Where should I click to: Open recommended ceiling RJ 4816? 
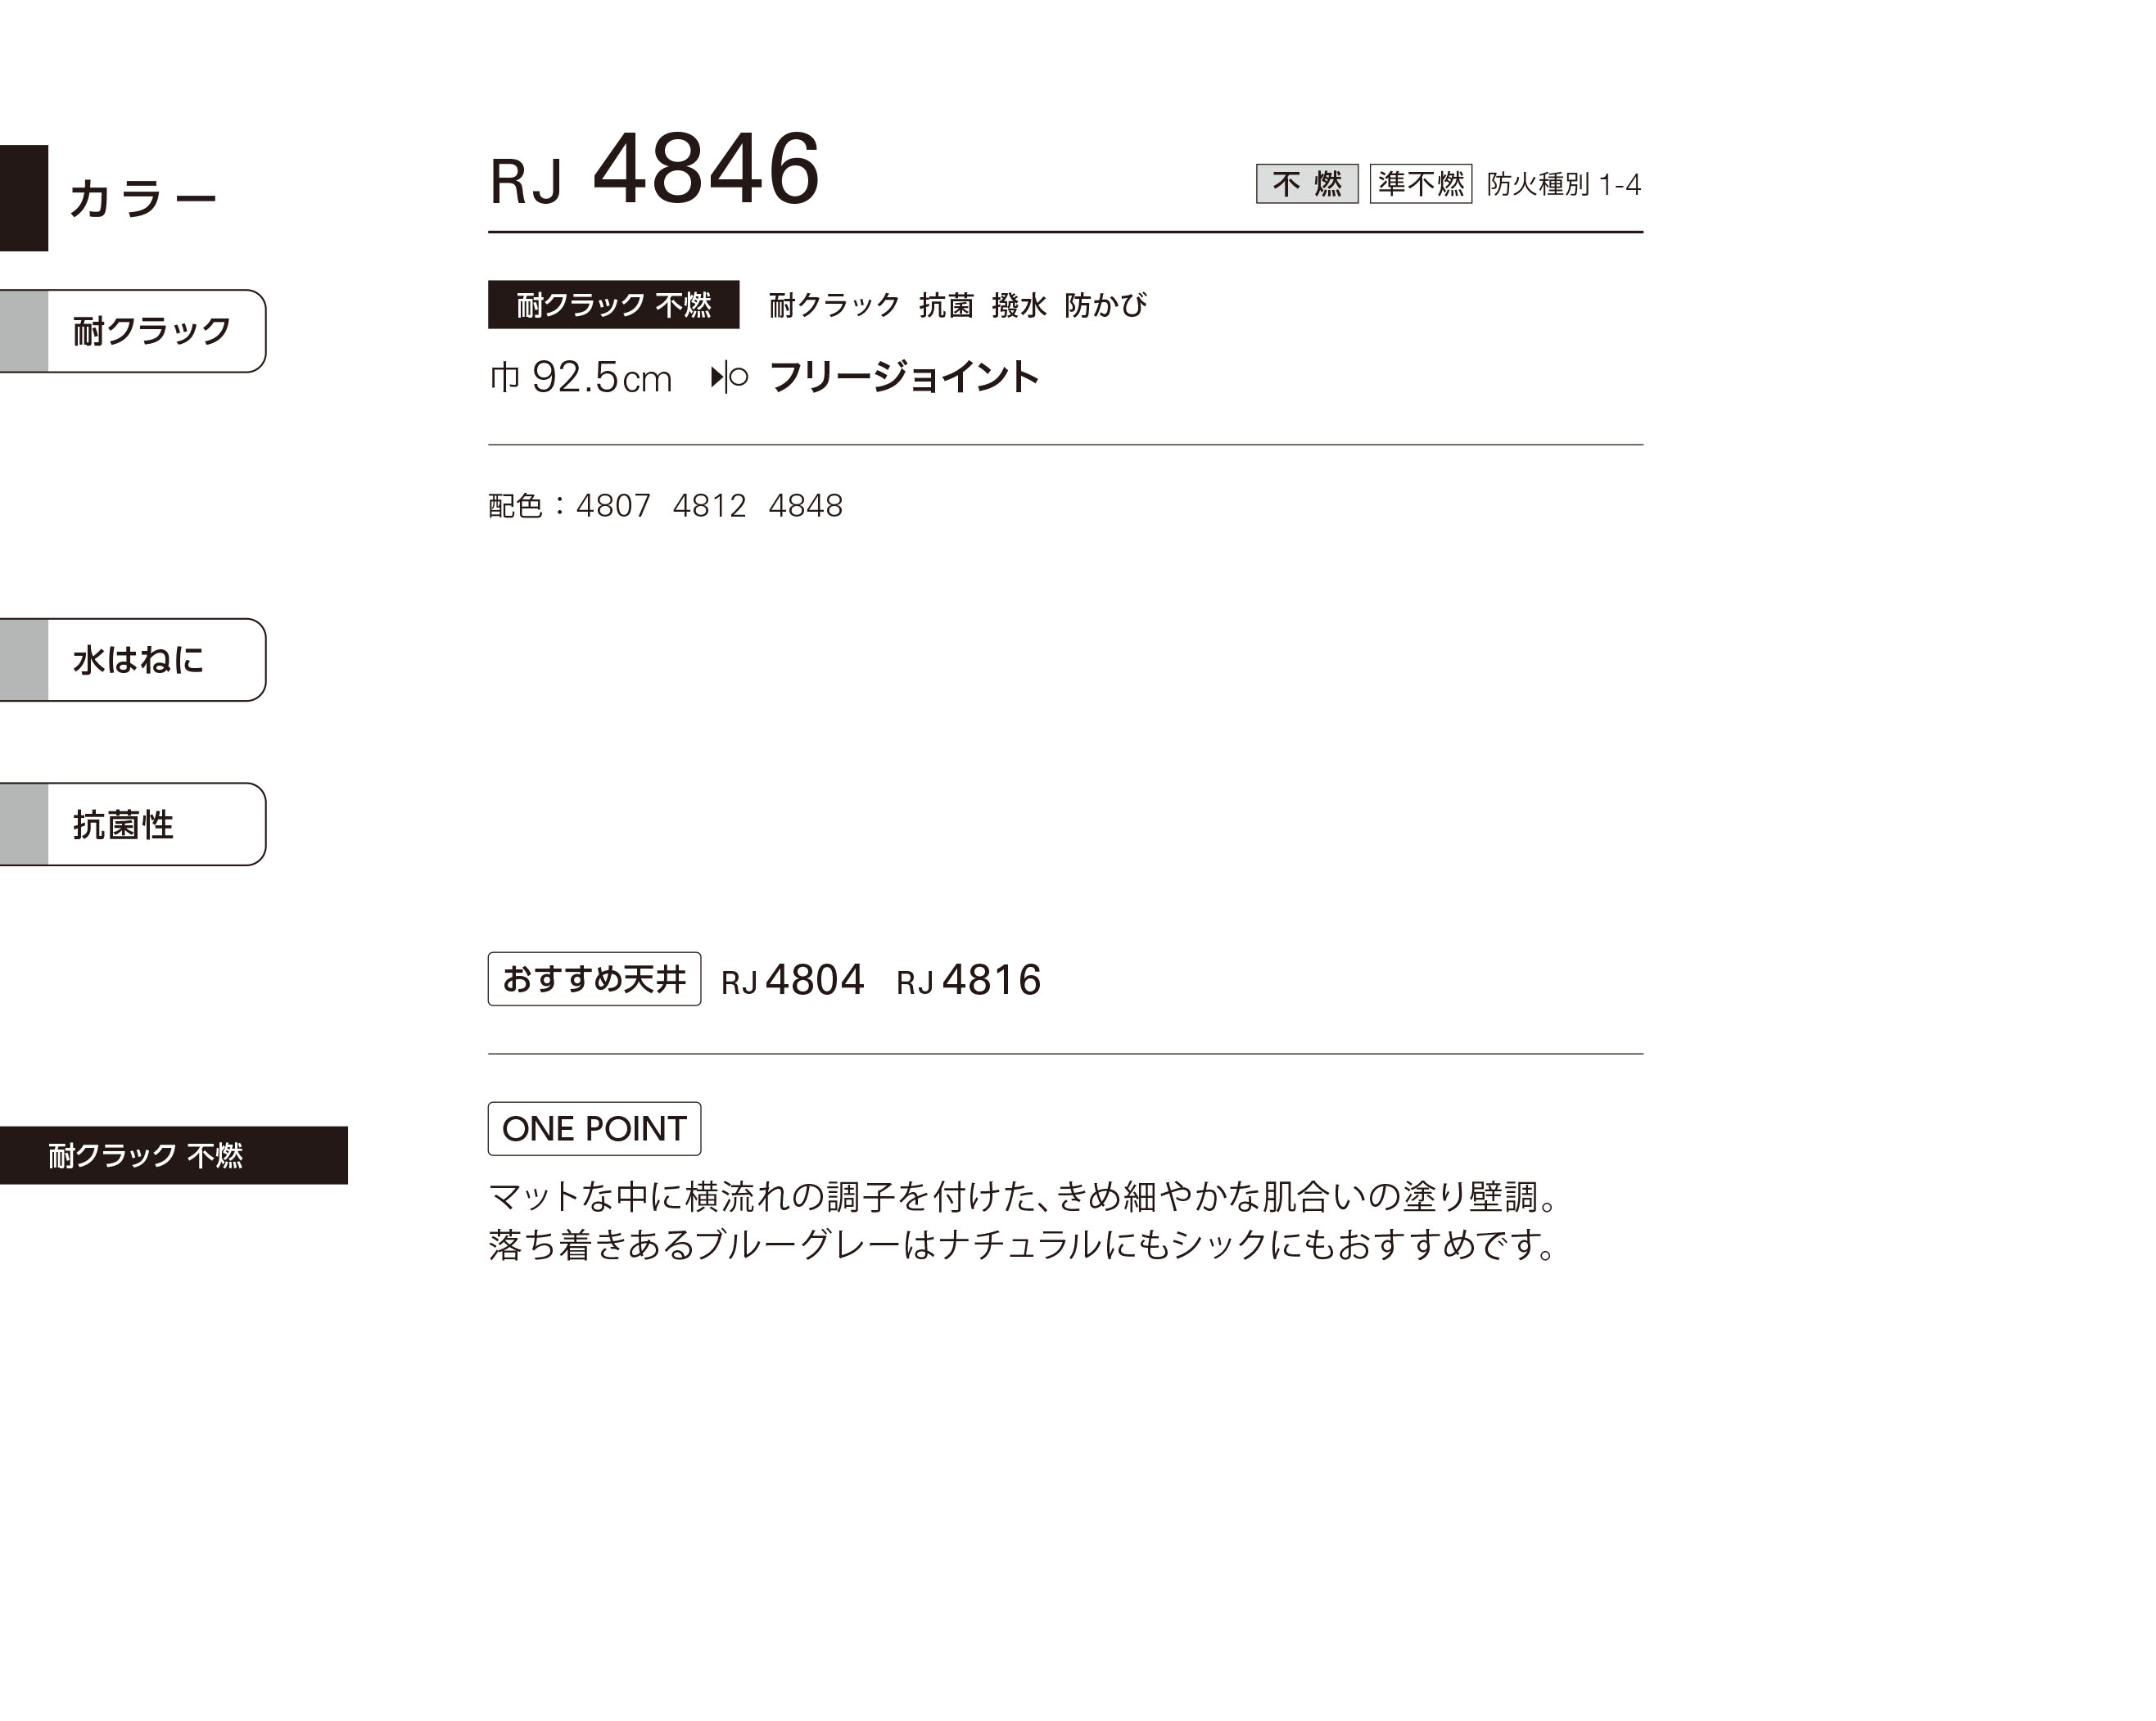[x=968, y=980]
